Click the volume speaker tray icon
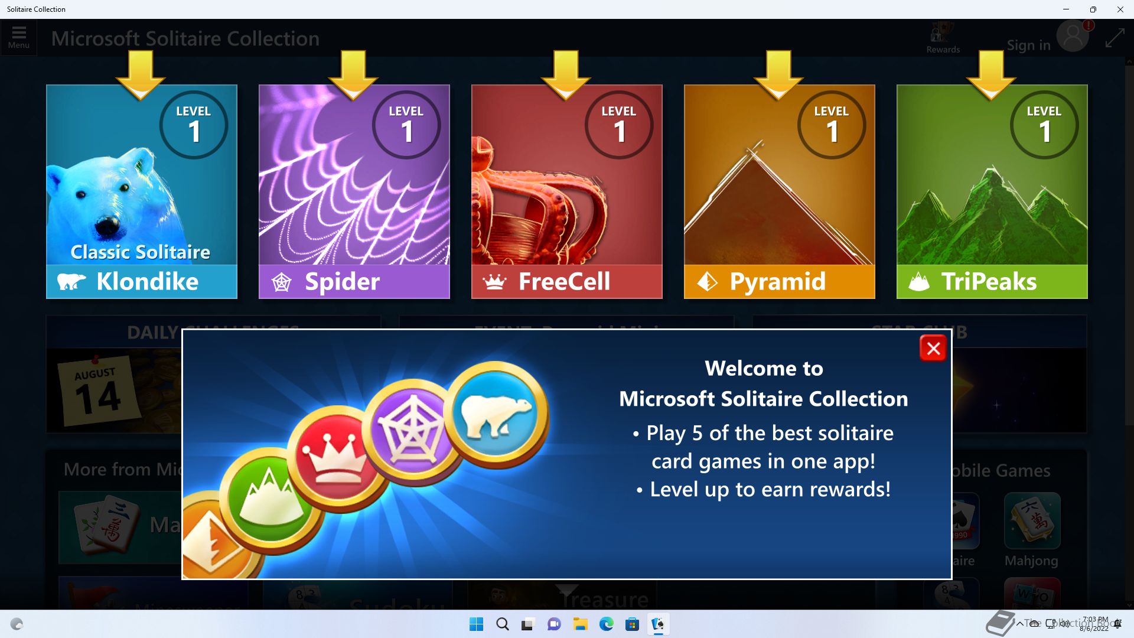 click(1064, 624)
